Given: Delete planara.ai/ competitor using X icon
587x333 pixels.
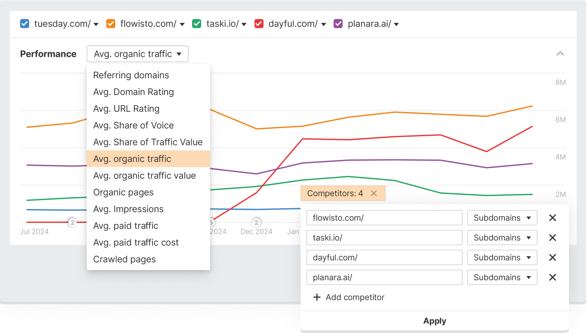Looking at the screenshot, I should pos(552,277).
